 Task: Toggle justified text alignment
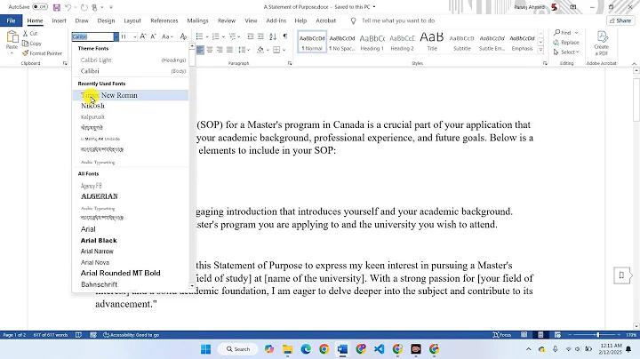(x=230, y=50)
